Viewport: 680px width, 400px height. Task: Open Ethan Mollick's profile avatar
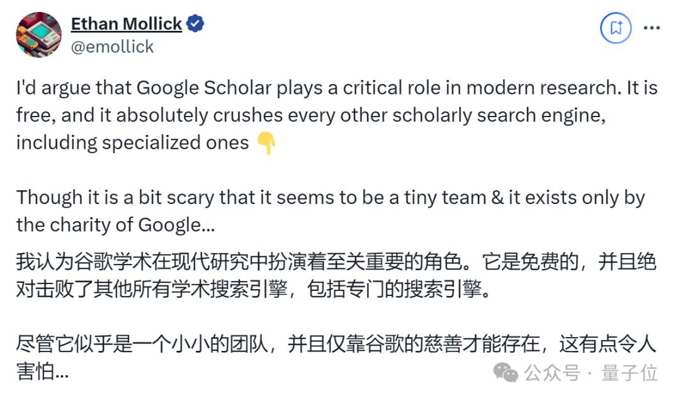pos(39,35)
